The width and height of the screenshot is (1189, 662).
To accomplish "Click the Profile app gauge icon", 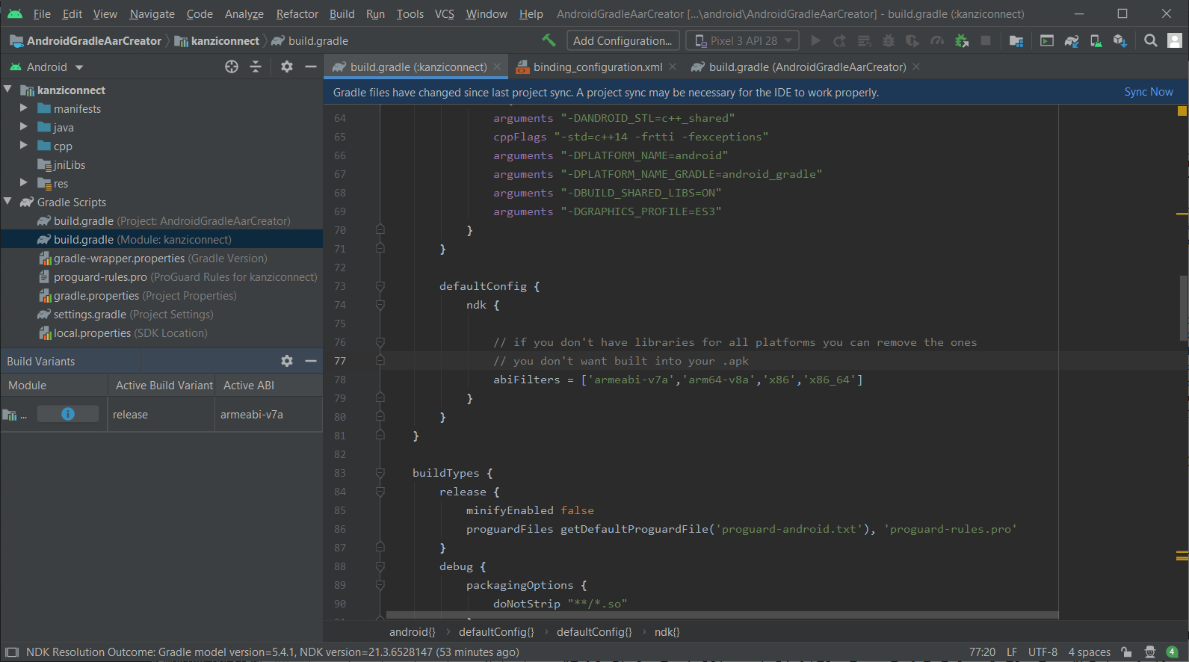I will point(937,40).
